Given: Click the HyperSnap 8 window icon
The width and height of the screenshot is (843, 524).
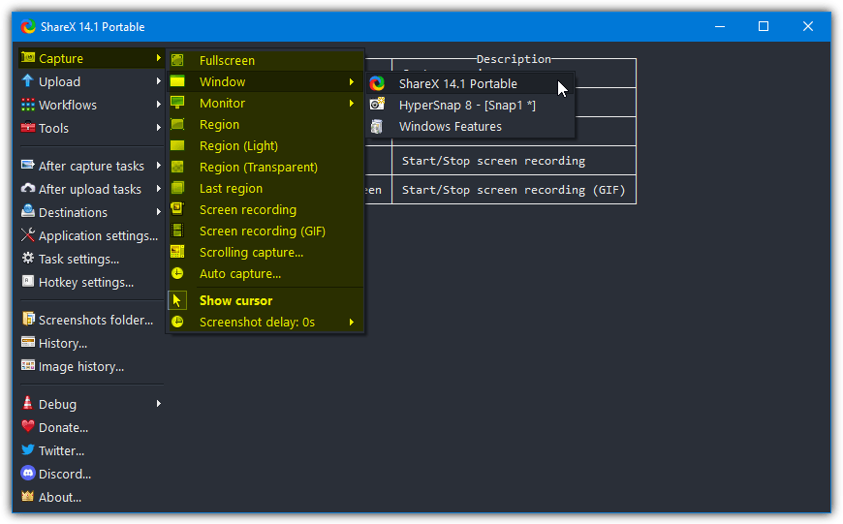Looking at the screenshot, I should pos(378,105).
